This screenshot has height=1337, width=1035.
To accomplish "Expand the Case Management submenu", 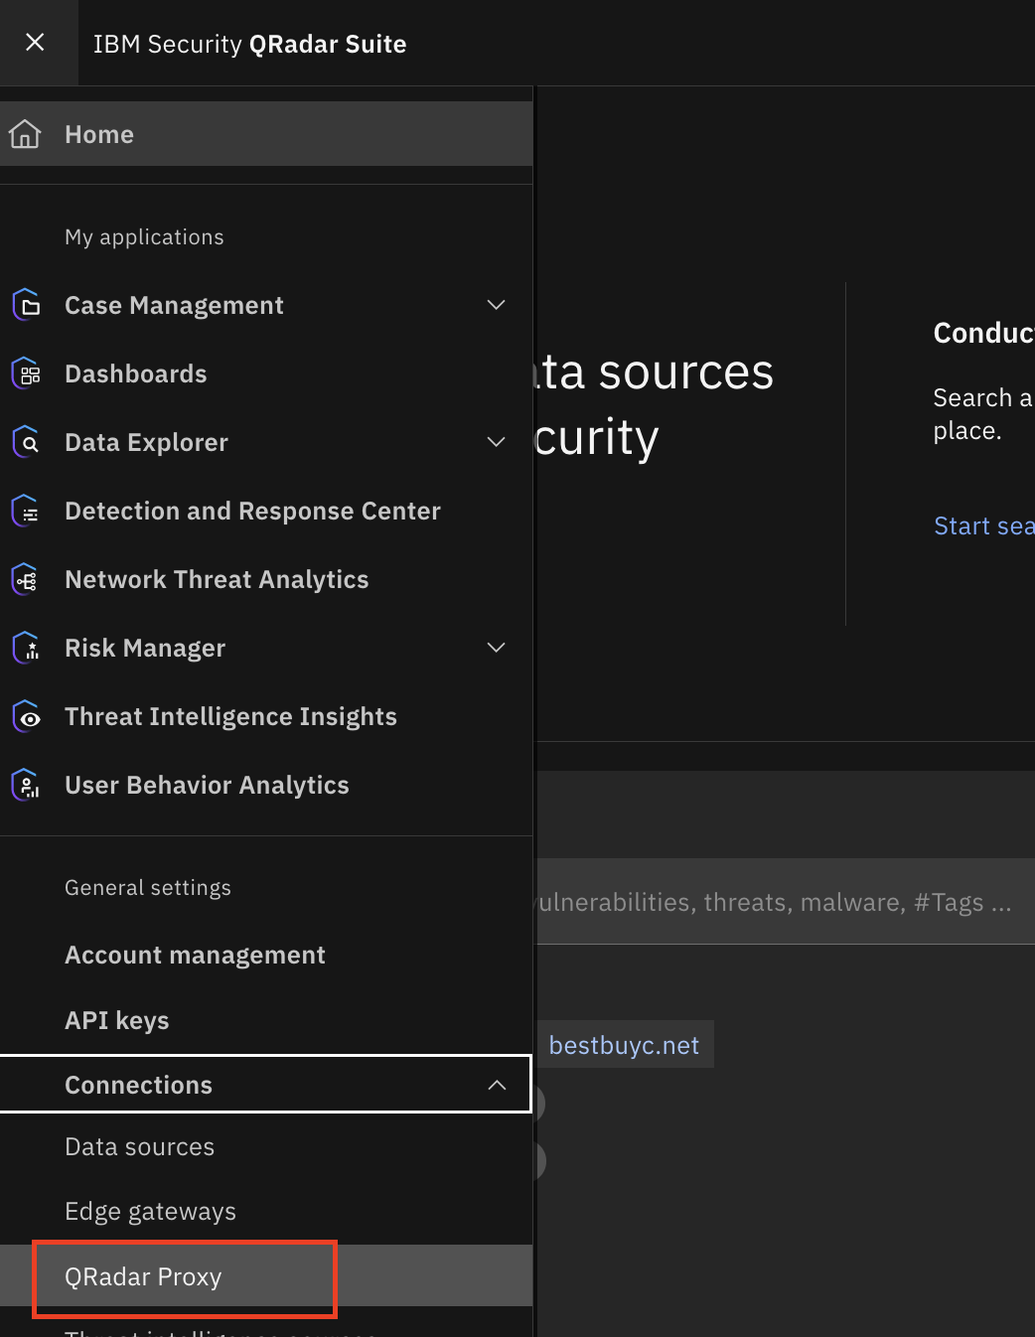I will [x=496, y=305].
